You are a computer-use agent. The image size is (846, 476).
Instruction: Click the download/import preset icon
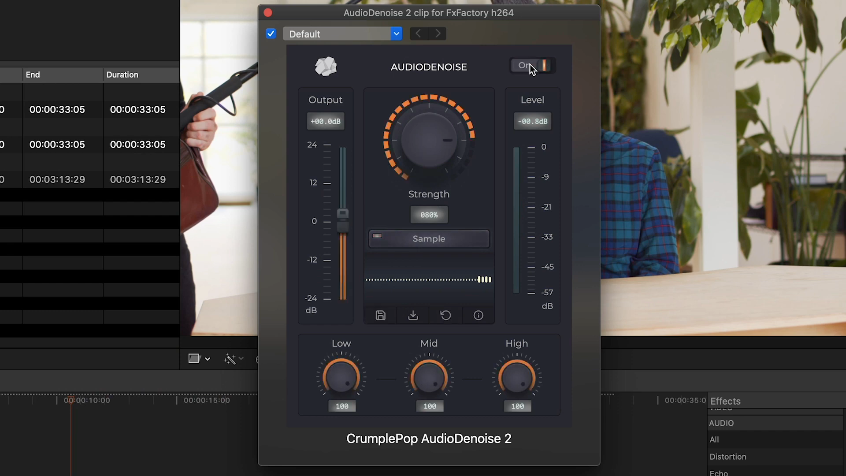pyautogui.click(x=413, y=316)
